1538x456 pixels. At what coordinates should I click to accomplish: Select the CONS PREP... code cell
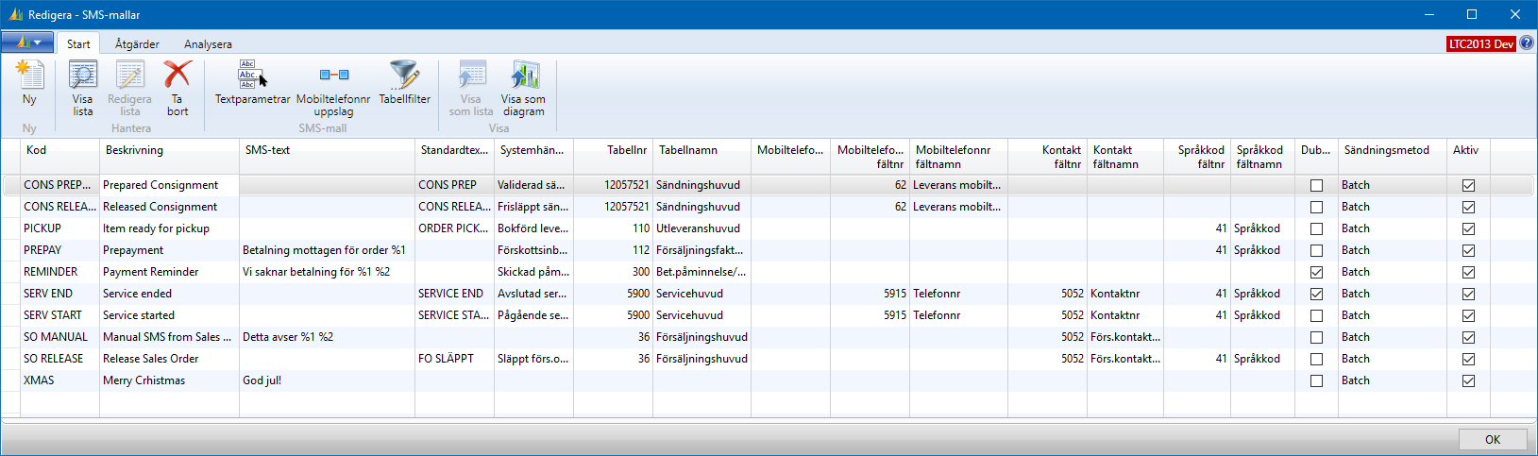[x=59, y=185]
